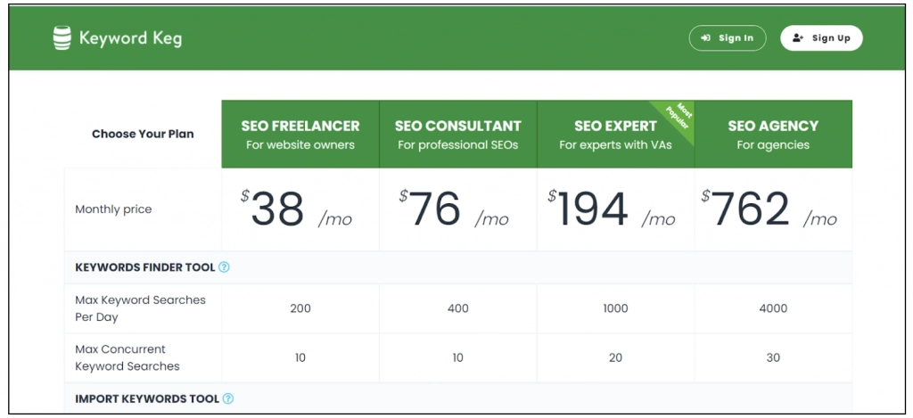
Task: Click the Choose Your Plan heading
Action: click(x=143, y=134)
